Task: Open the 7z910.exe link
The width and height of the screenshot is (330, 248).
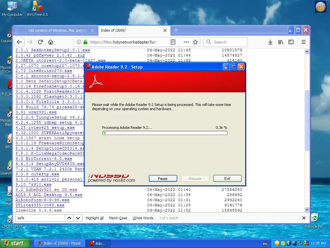Action: [34, 184]
